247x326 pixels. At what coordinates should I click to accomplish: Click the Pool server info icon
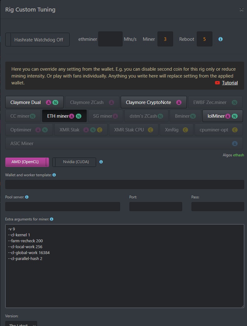pyautogui.click(x=27, y=197)
